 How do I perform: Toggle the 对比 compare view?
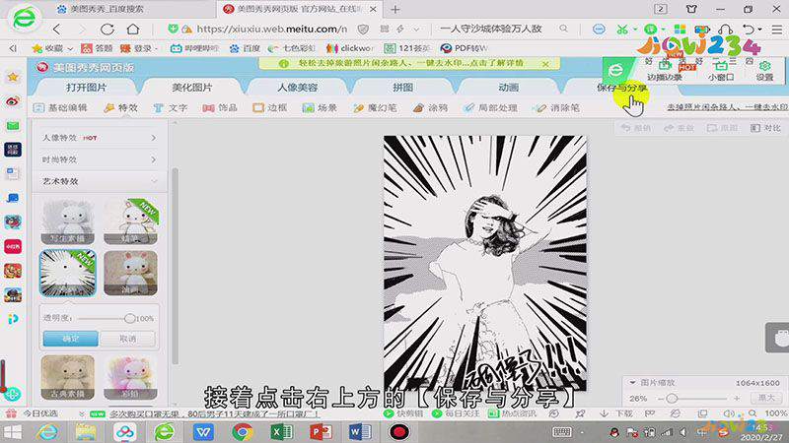[765, 128]
